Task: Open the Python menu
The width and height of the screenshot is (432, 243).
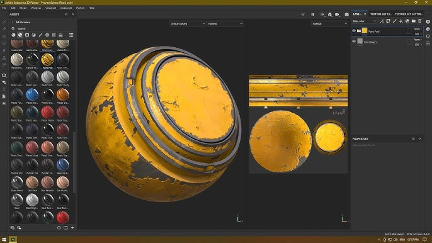Action: [80, 8]
